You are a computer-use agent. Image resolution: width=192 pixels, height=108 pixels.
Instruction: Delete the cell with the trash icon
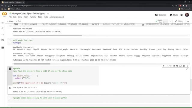coord(184,66)
